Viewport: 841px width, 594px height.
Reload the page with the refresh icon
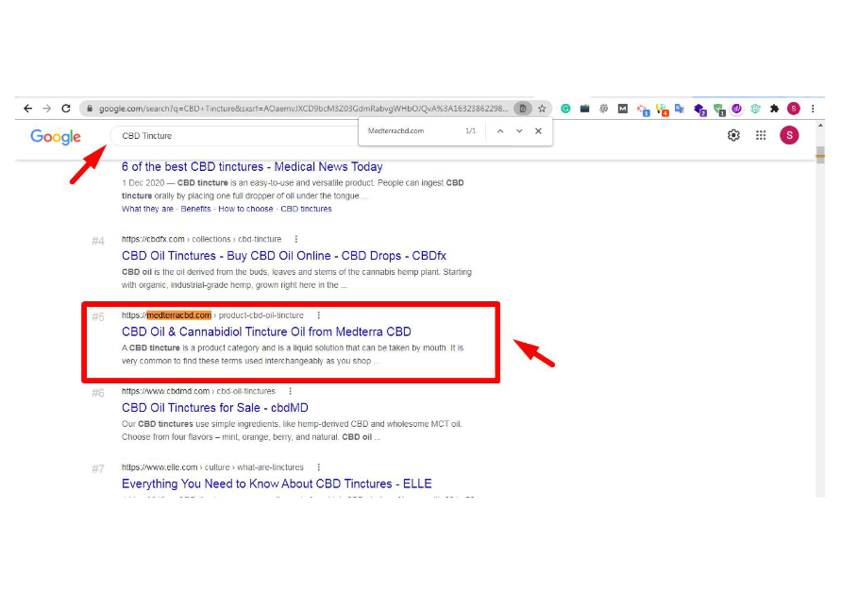pyautogui.click(x=66, y=109)
